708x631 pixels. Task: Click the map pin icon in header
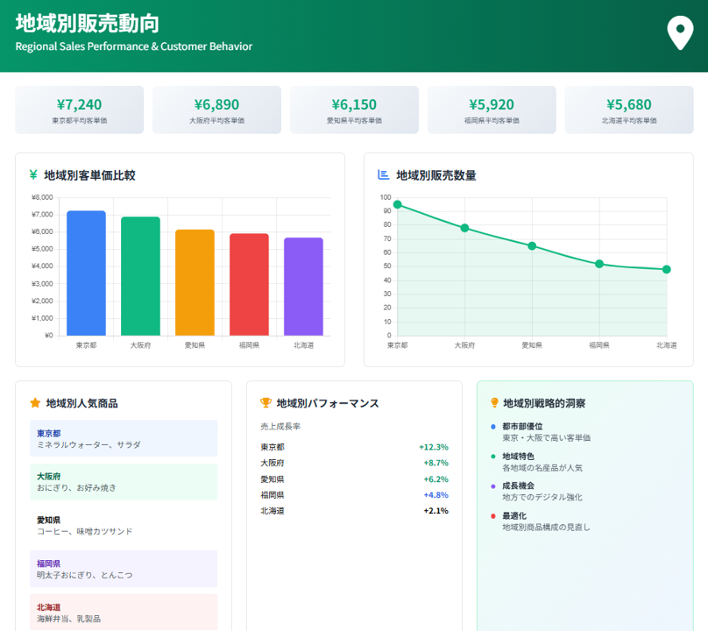coord(680,33)
